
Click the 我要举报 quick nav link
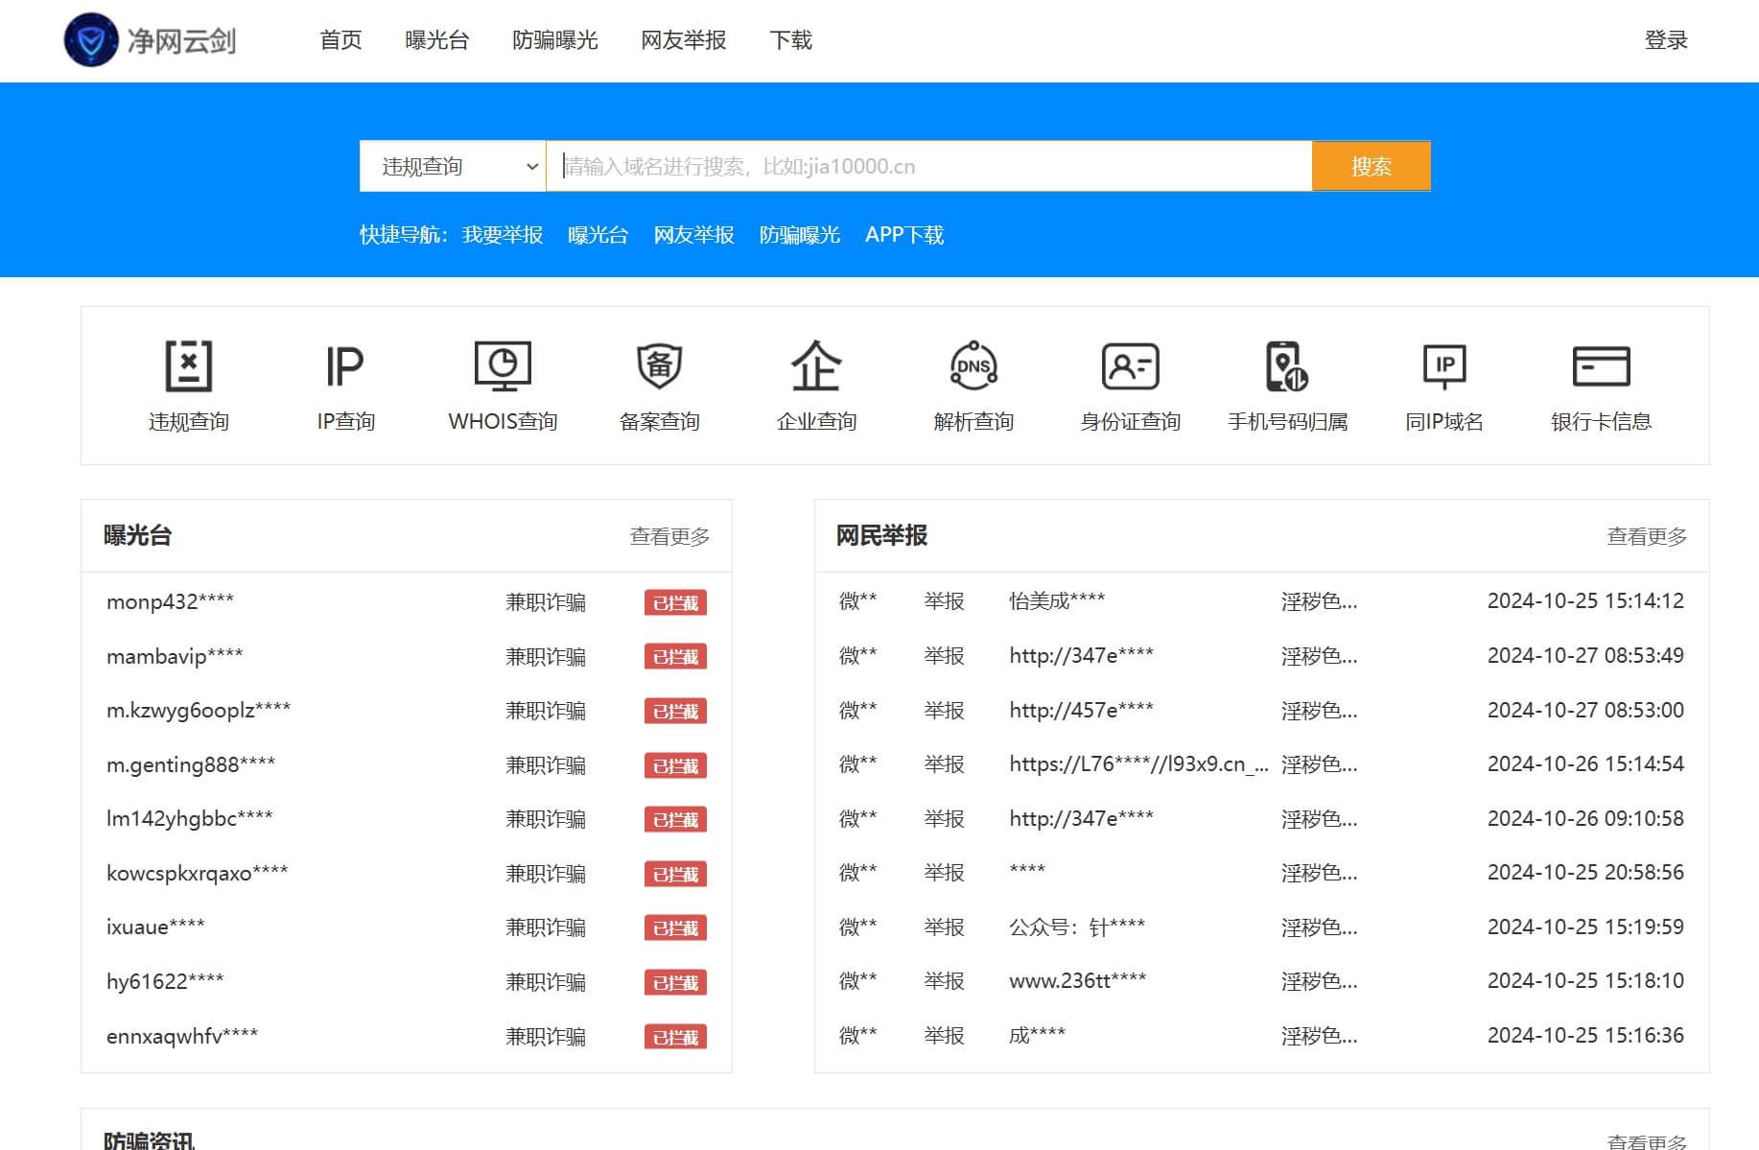coord(503,235)
